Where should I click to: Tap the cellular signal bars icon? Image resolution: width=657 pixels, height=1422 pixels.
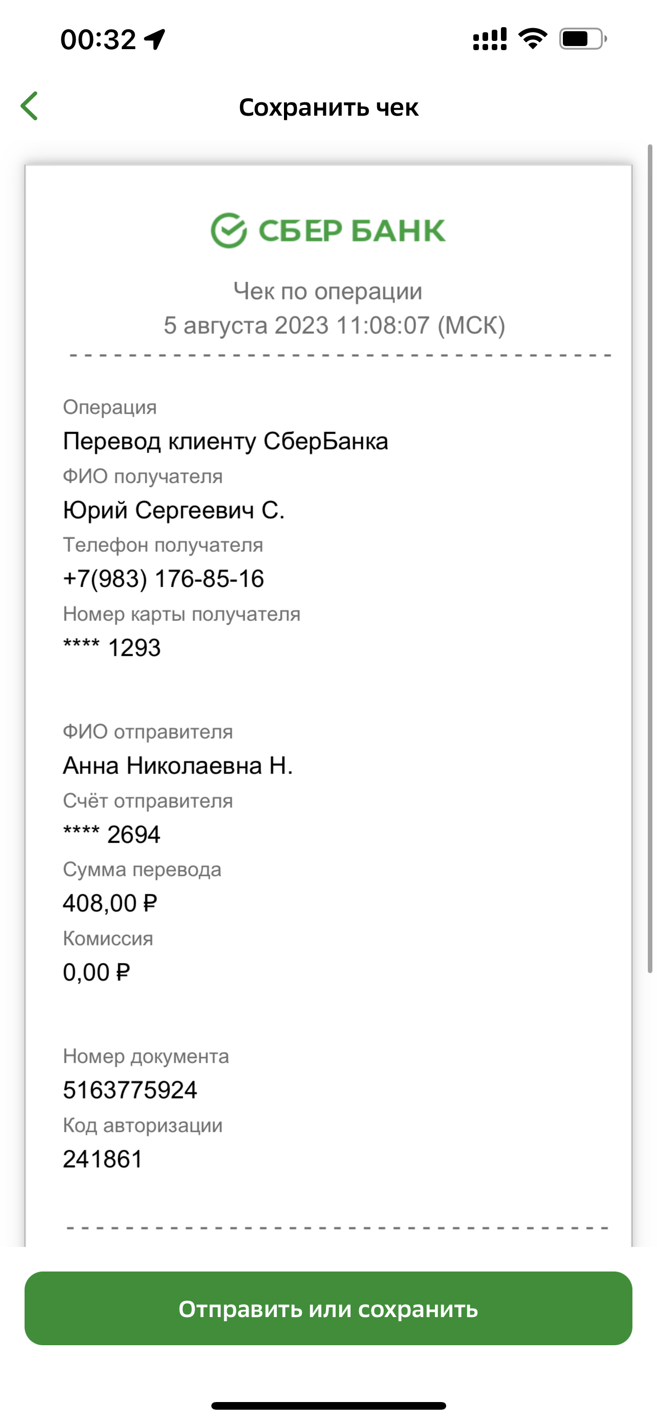tap(490, 39)
